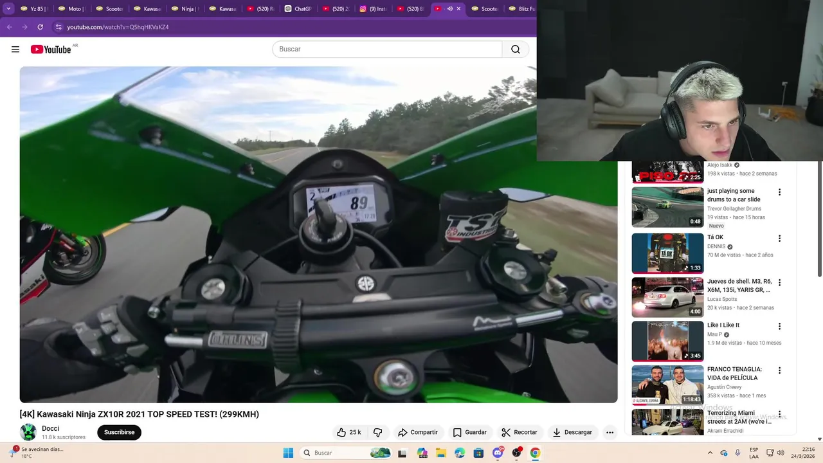This screenshot has width=823, height=463.
Task: Go to the YouTube home logo
Action: pyautogui.click(x=51, y=50)
